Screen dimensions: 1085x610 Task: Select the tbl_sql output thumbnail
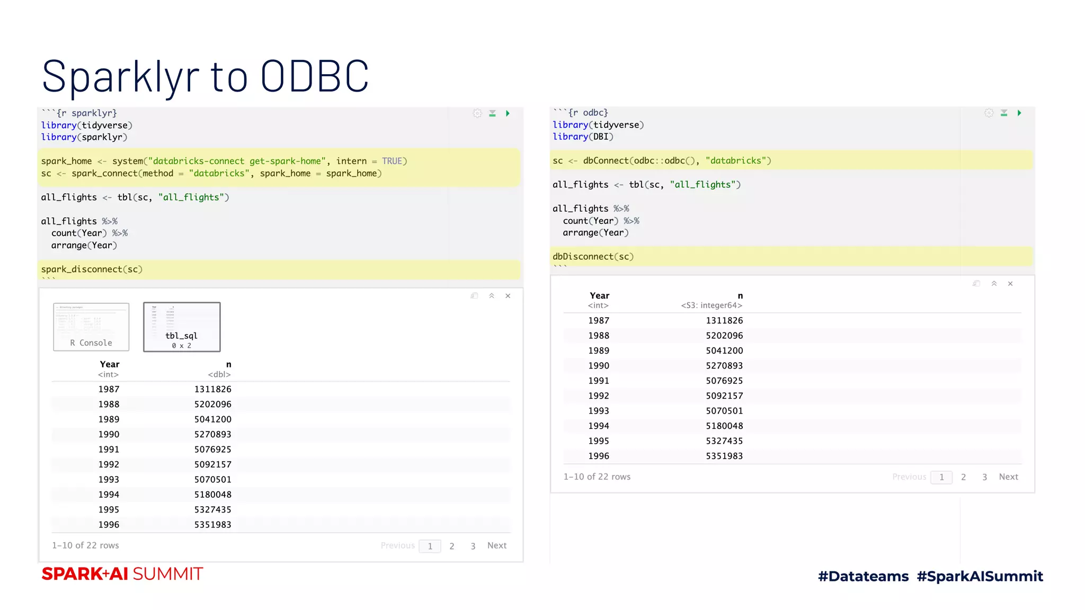pos(182,327)
